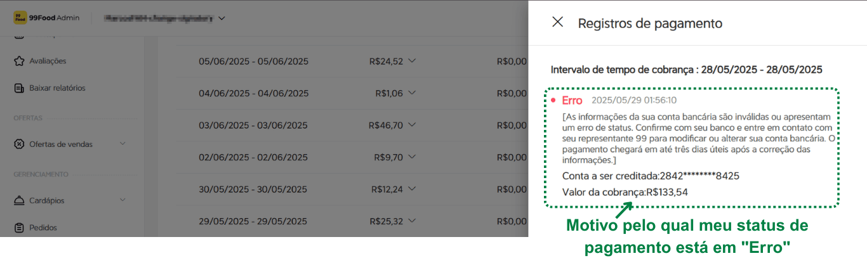This screenshot has width=867, height=263.
Task: Click the Cardápios cloche icon
Action: 19,200
